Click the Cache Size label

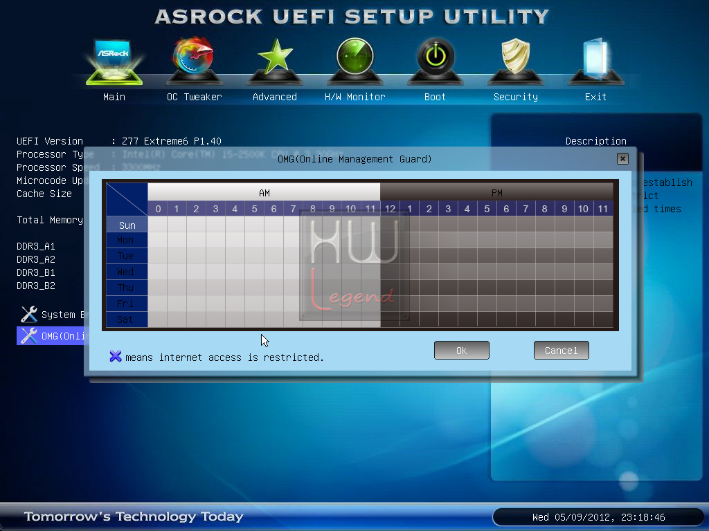pos(44,194)
